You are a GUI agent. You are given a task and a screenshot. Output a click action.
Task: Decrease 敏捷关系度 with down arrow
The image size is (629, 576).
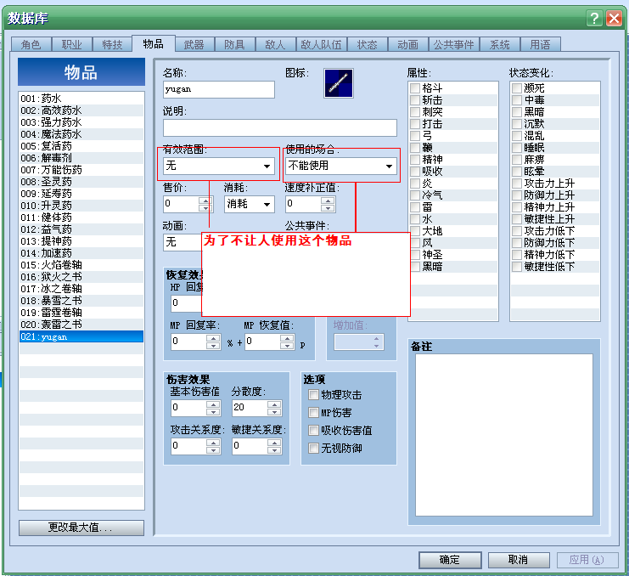(x=274, y=450)
